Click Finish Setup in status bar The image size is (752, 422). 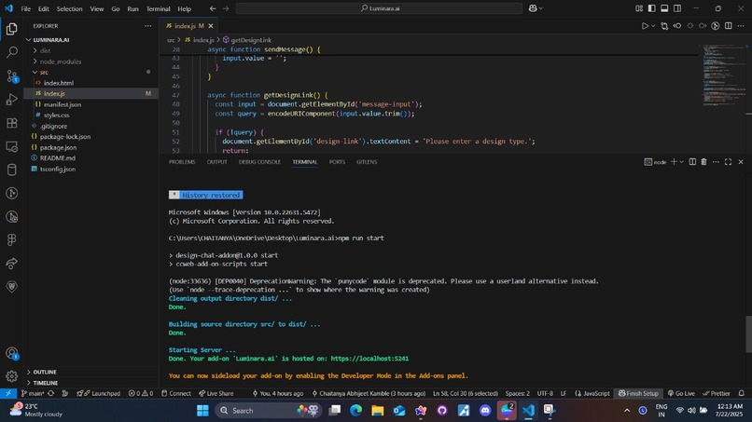638,393
